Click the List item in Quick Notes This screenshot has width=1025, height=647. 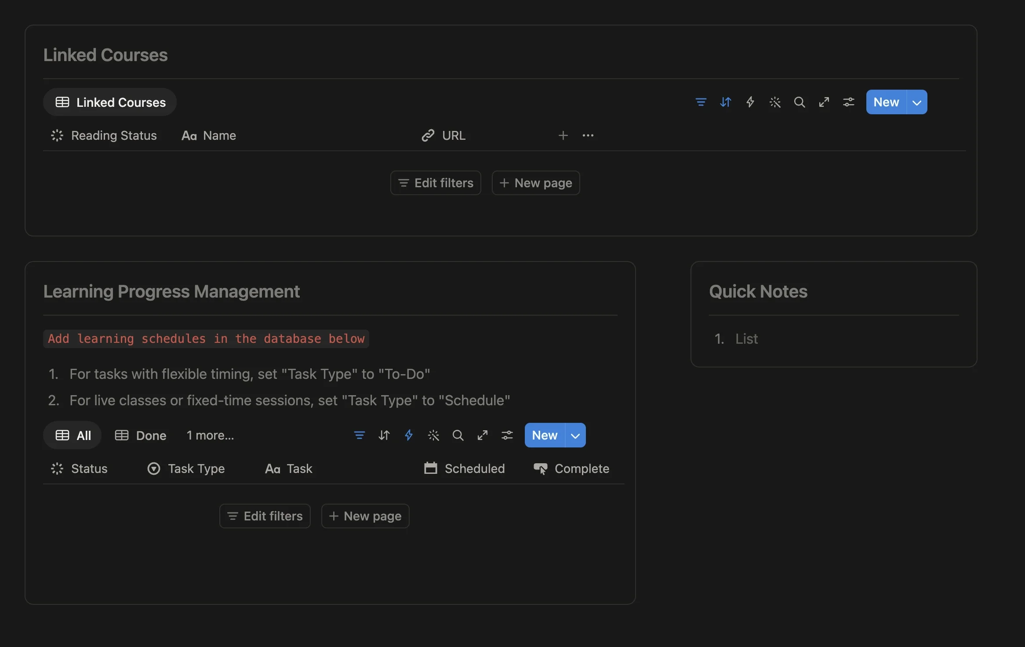point(746,338)
